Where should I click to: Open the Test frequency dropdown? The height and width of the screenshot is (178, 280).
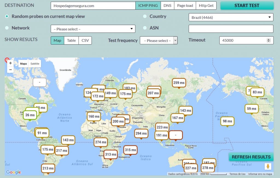159,40
